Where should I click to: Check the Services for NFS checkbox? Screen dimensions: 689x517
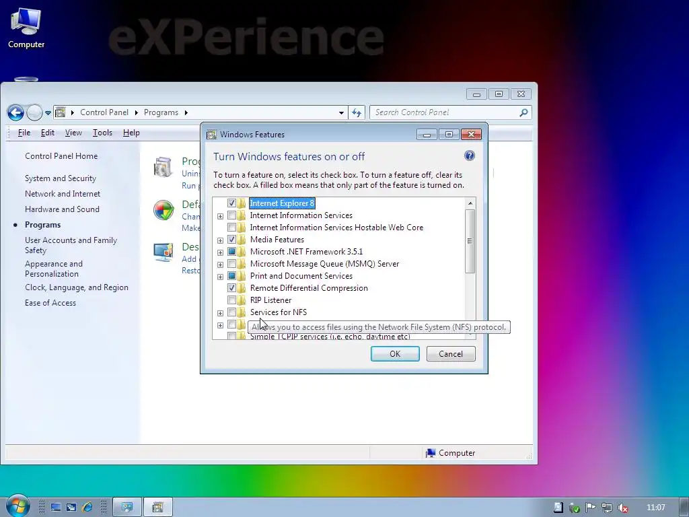231,312
